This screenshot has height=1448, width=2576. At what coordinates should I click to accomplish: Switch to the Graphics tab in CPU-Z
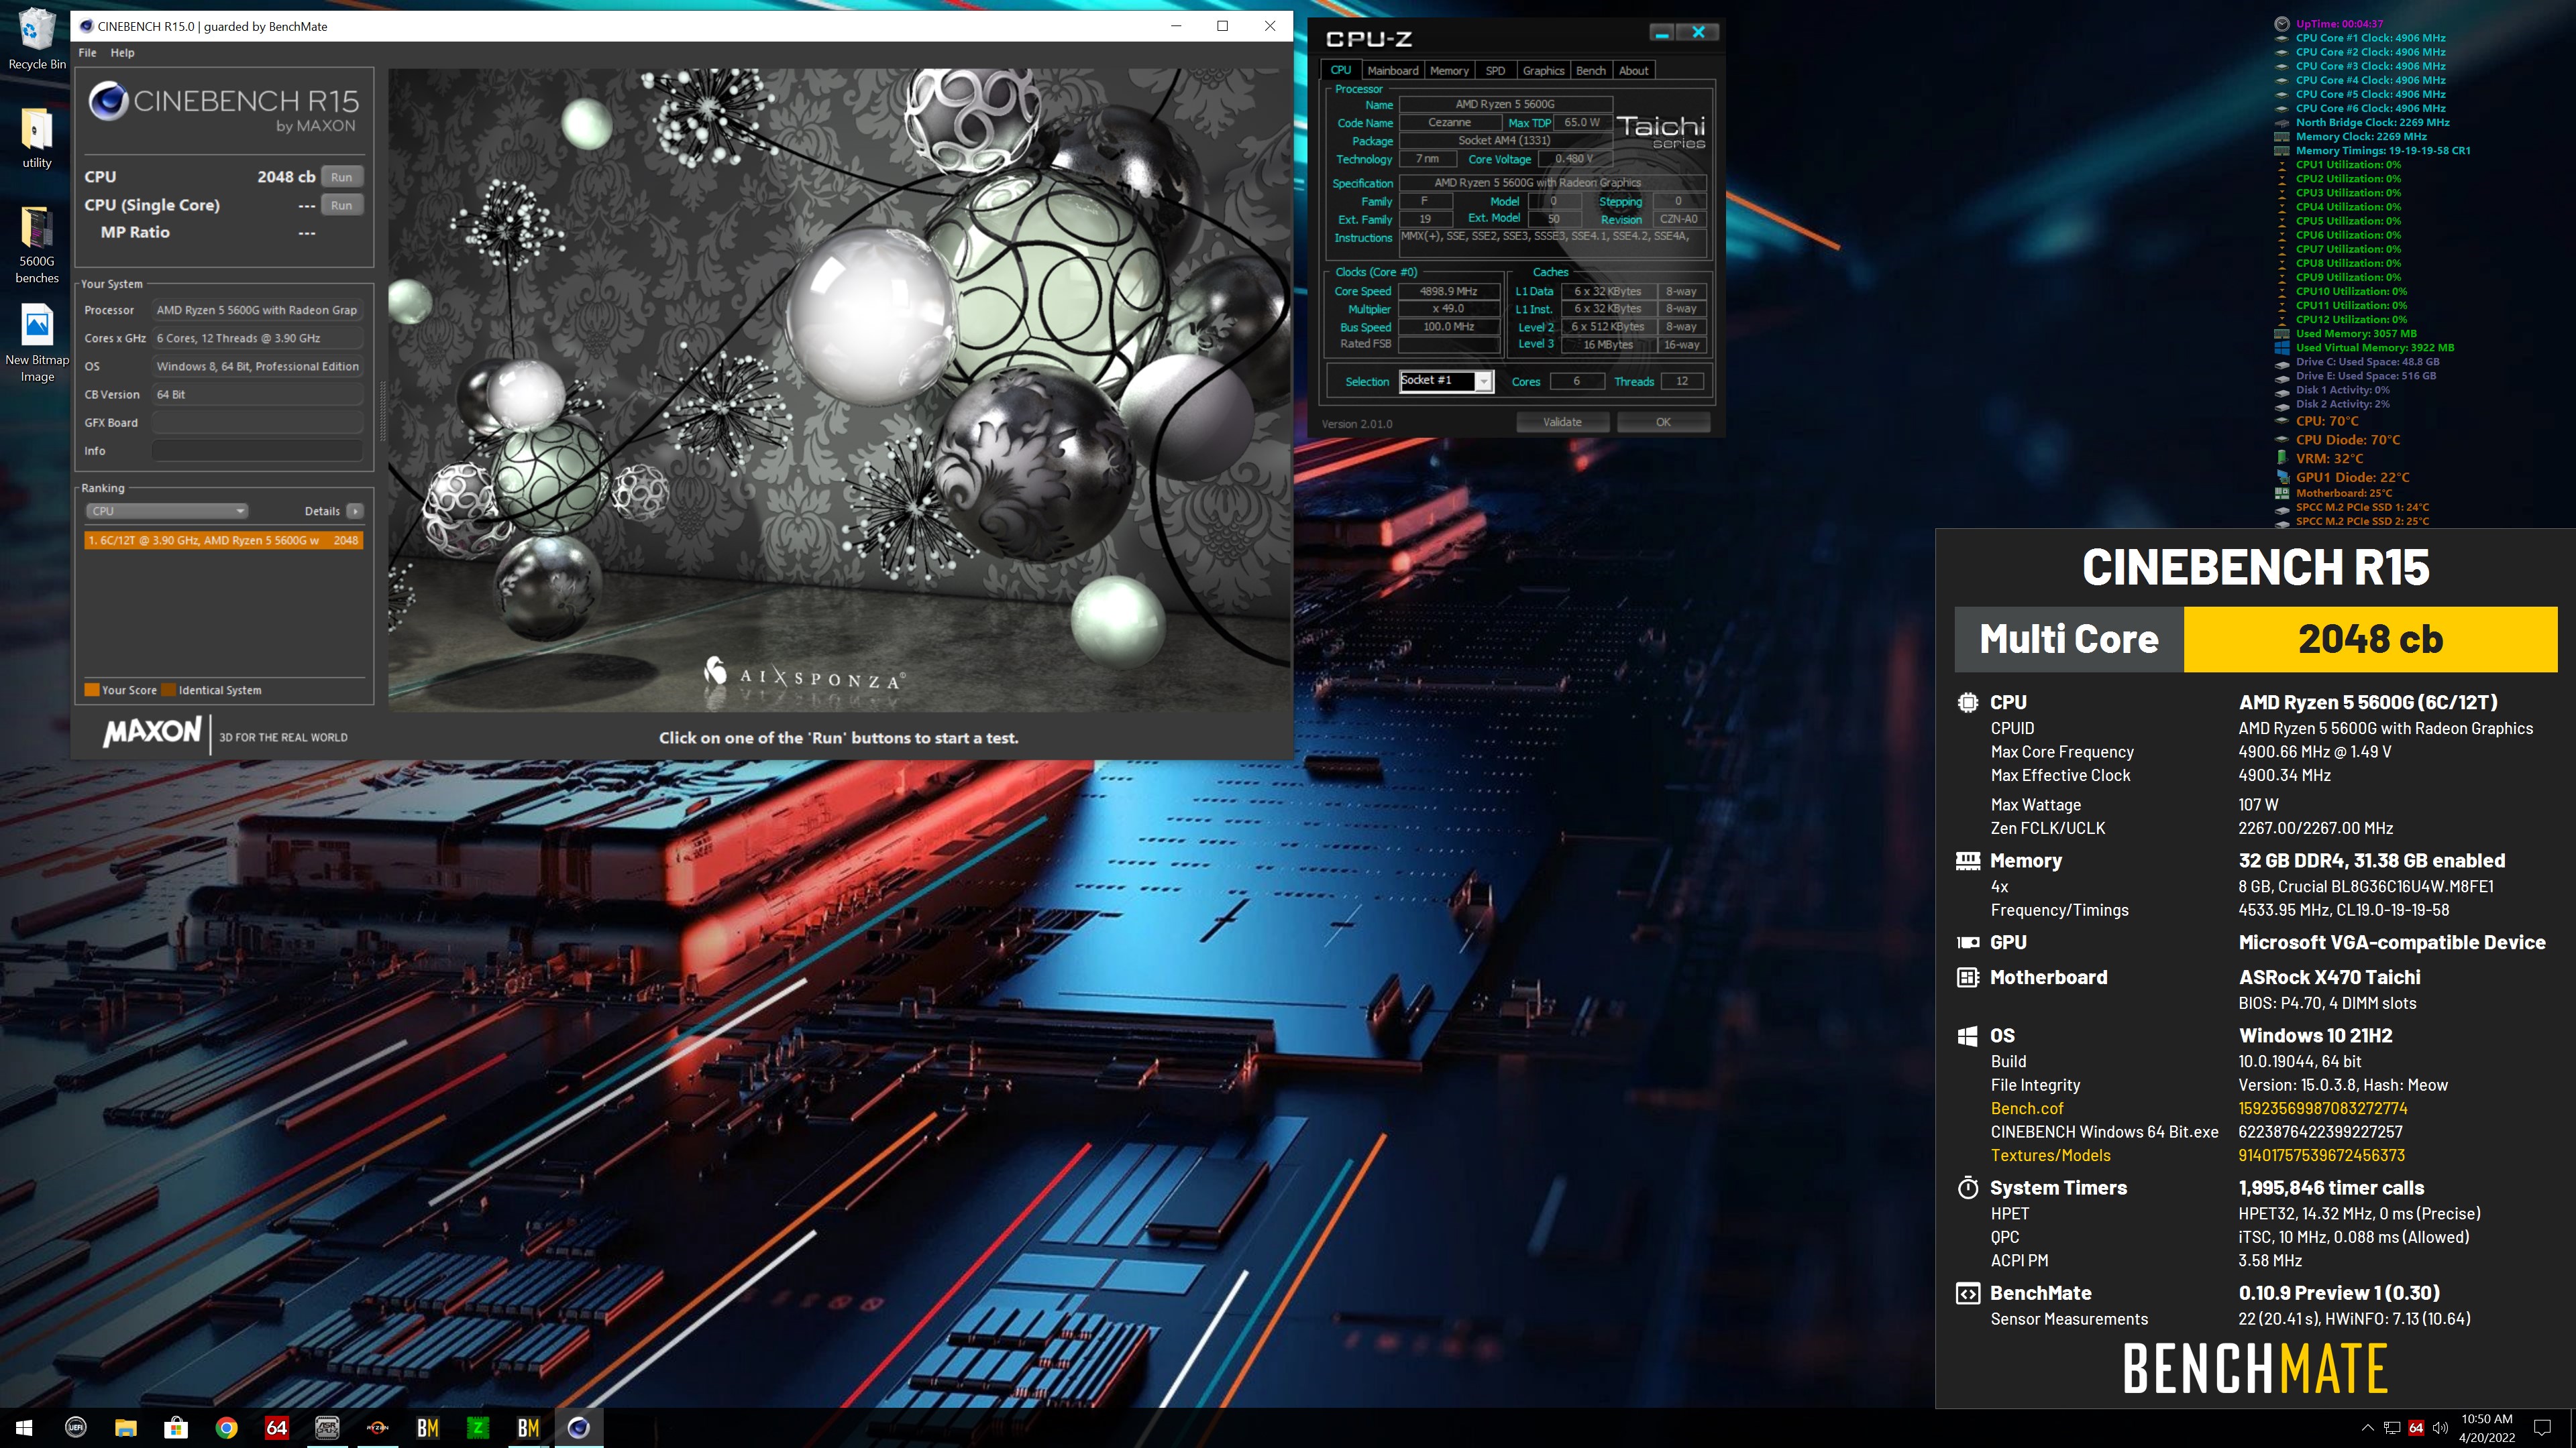[x=1543, y=71]
